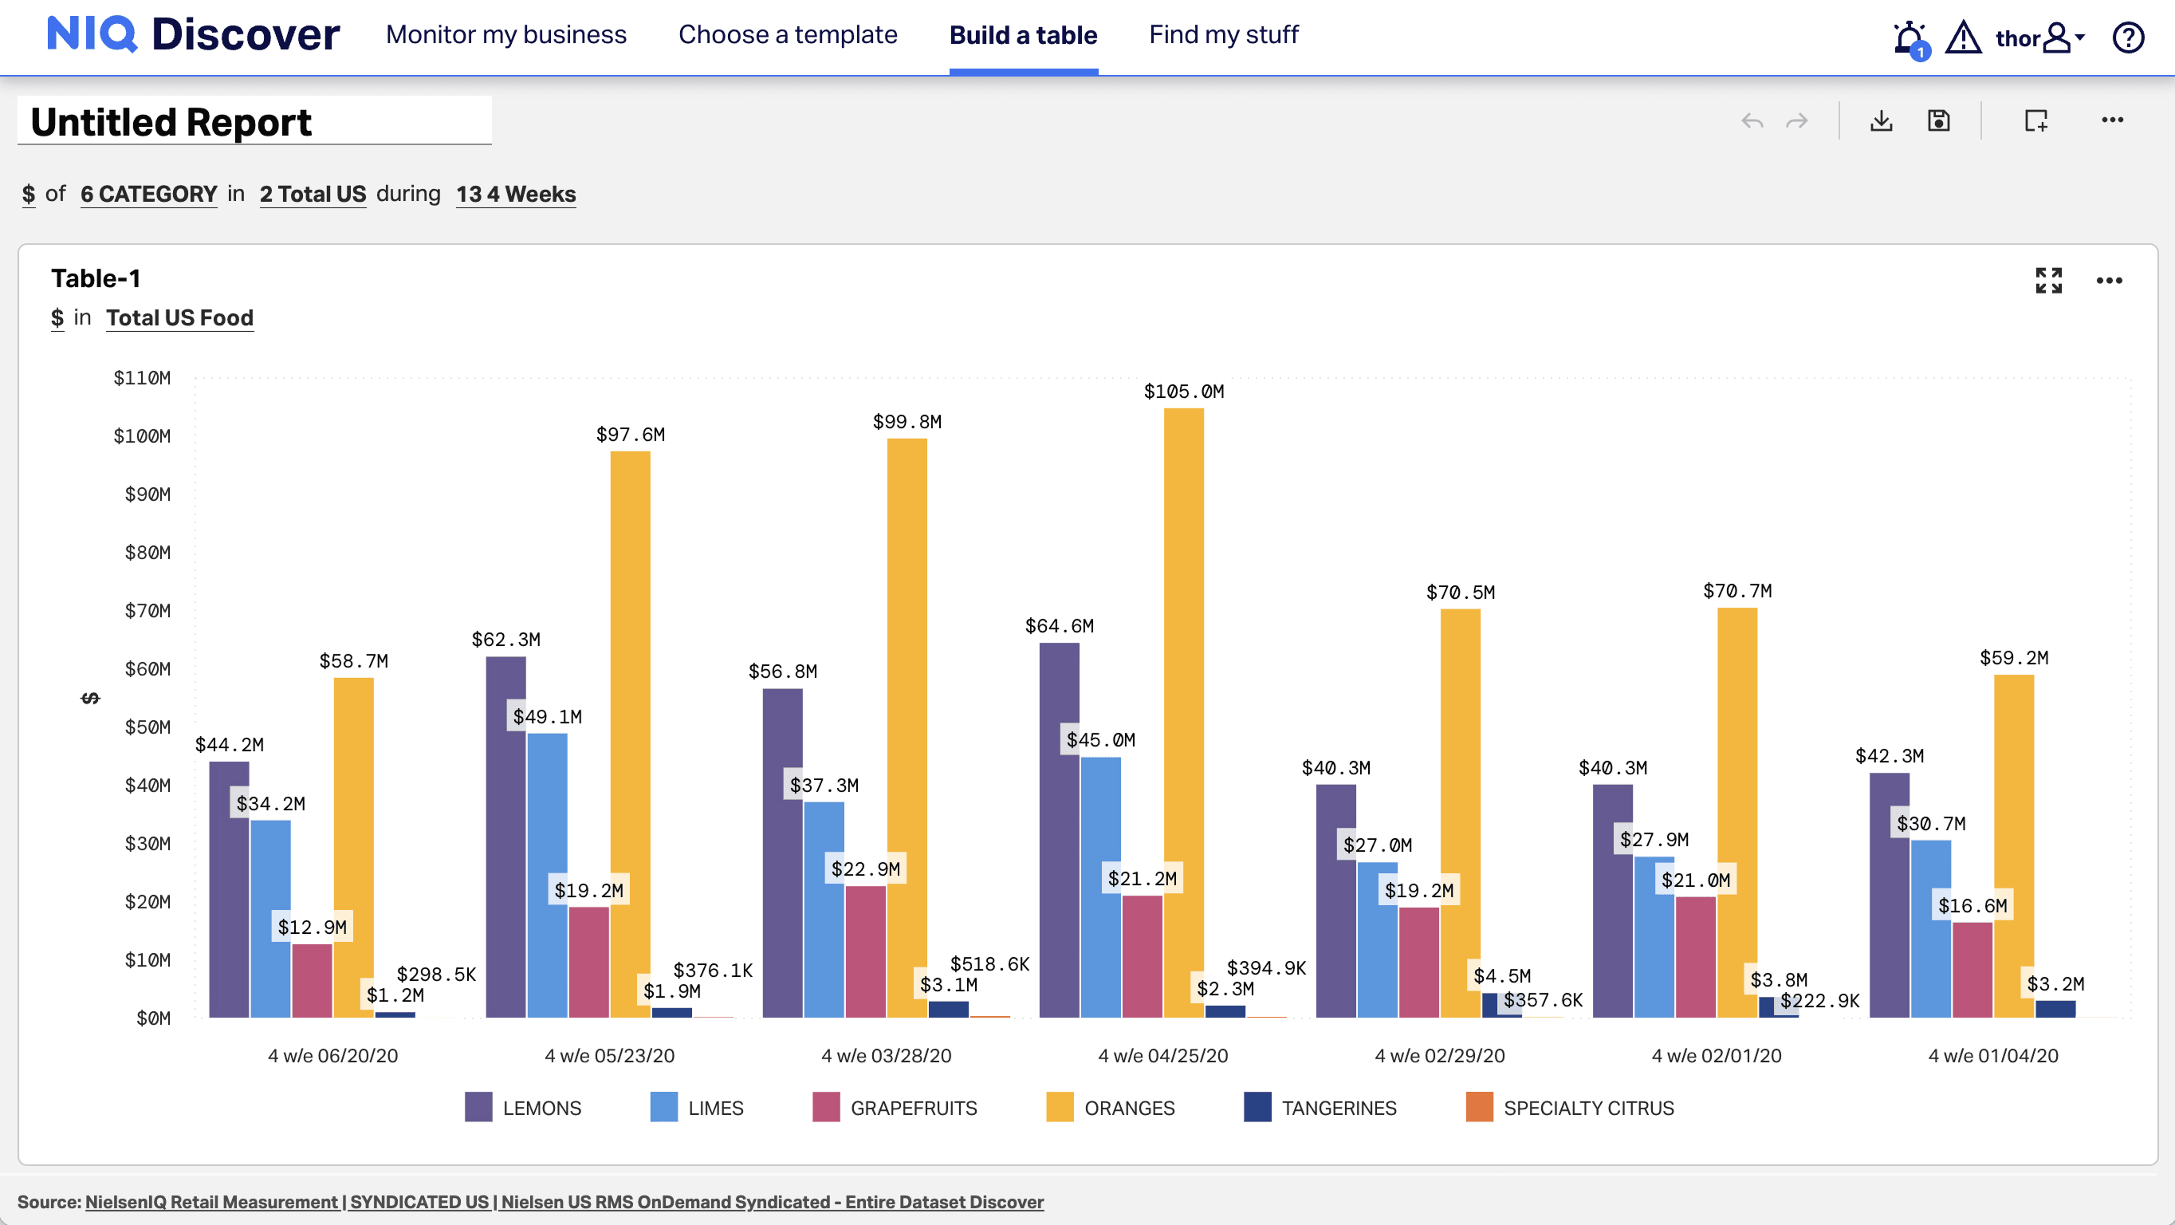
Task: Open the help question mark icon
Action: [x=2128, y=38]
